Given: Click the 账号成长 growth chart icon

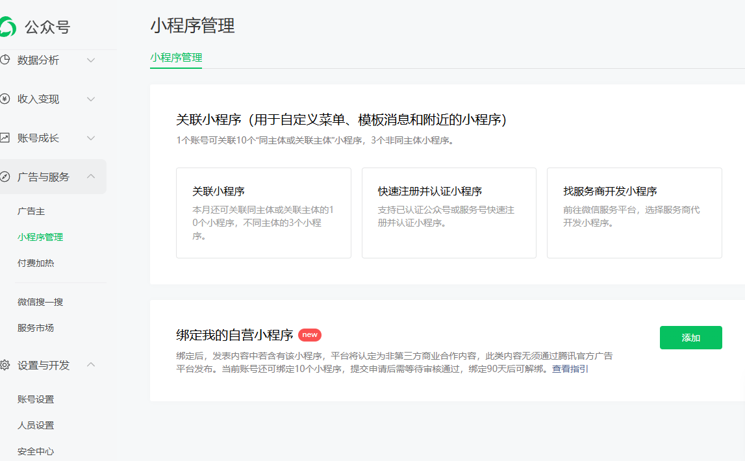Looking at the screenshot, I should (x=5, y=138).
